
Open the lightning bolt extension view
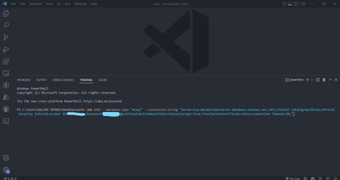click(6, 85)
